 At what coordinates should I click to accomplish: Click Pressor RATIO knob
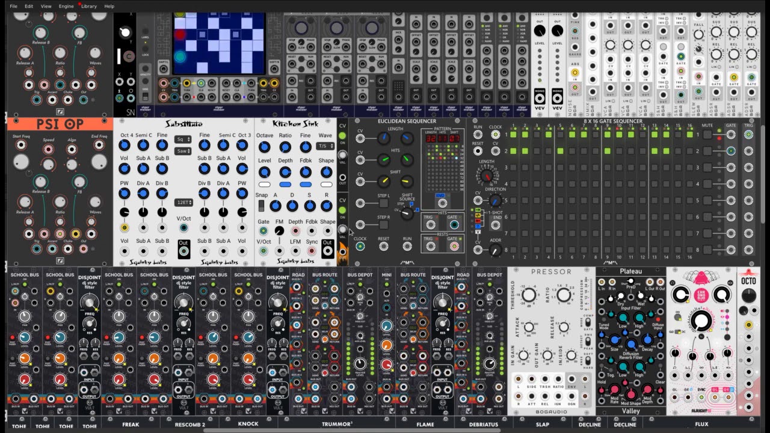[564, 294]
